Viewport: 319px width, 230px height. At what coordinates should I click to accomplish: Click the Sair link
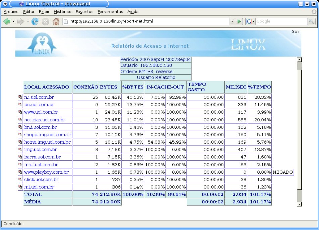(296, 31)
